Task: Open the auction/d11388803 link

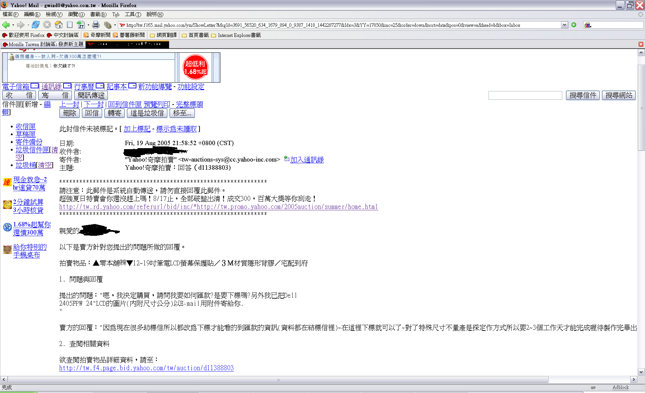Action: coord(146,368)
